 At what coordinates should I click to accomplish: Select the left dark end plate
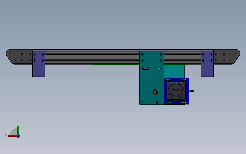[19, 57]
